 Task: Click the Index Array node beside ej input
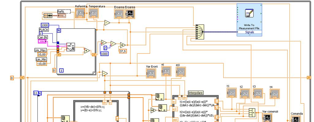click(159, 97)
